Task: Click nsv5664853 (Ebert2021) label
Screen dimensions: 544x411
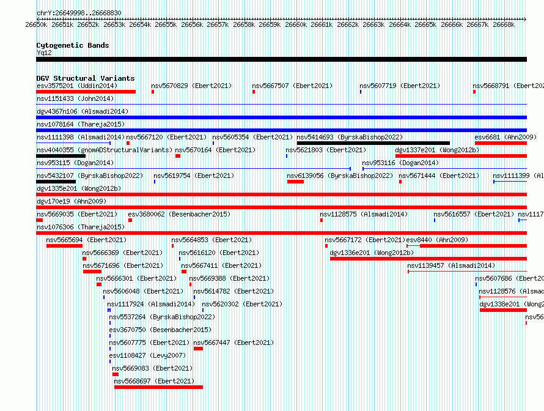Action: pyautogui.click(x=211, y=240)
